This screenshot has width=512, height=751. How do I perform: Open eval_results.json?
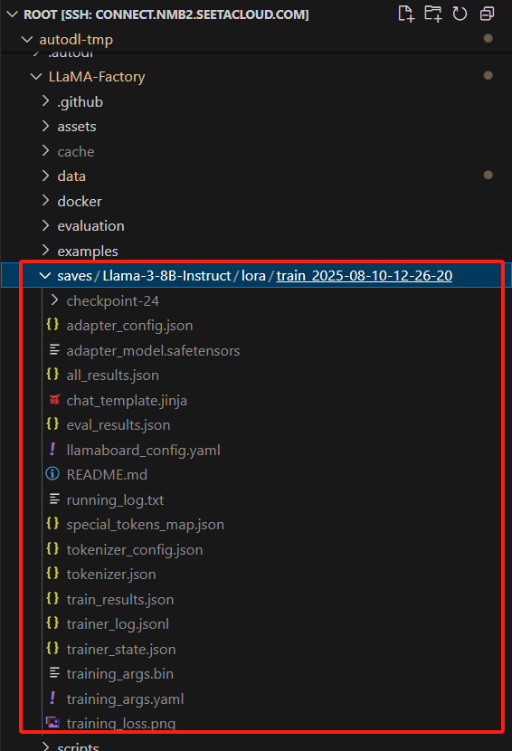point(119,425)
